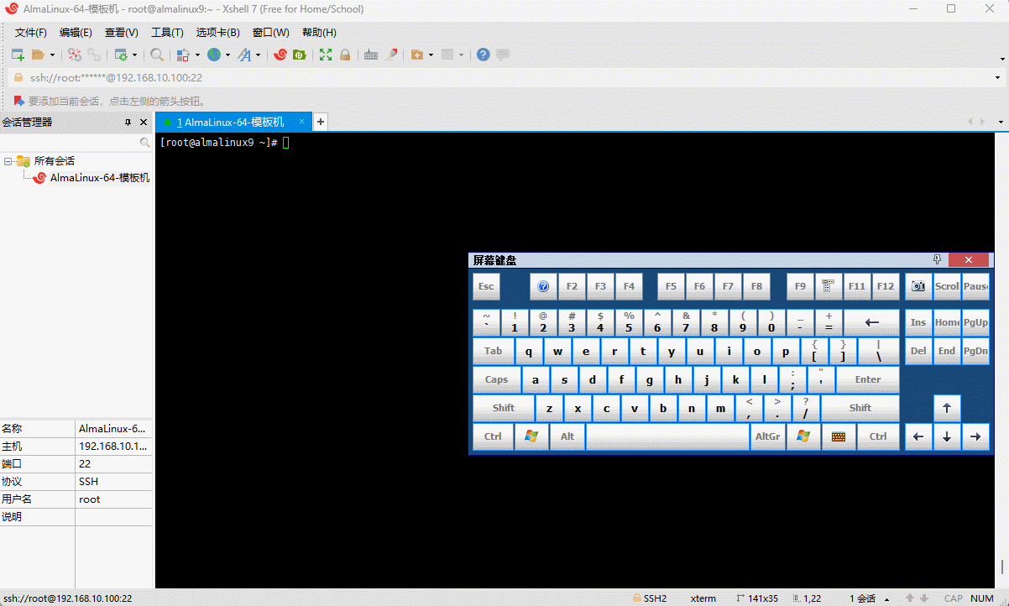Click the highlighter pen icon in toolbar
Image resolution: width=1009 pixels, height=606 pixels.
391,55
